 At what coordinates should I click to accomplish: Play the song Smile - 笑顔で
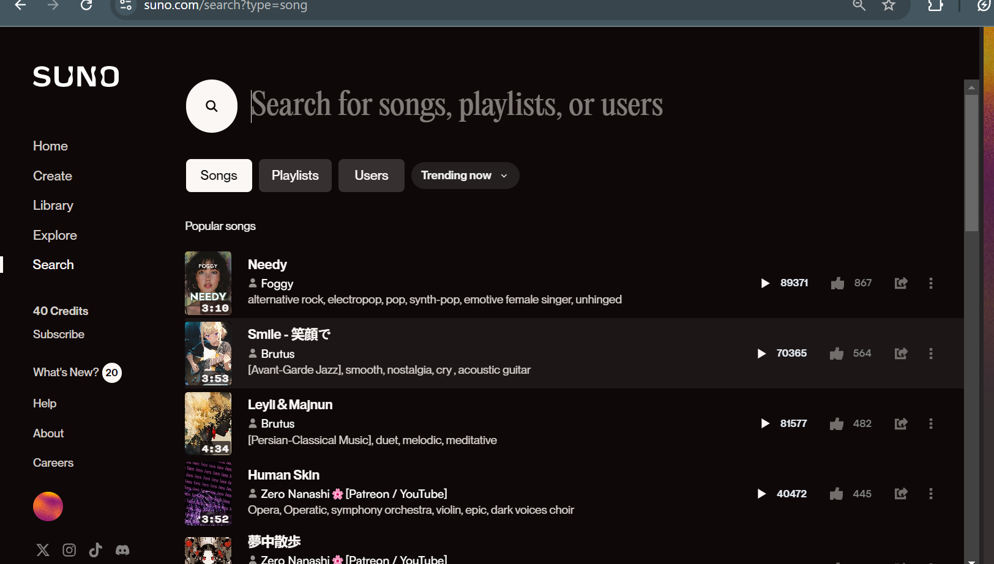click(761, 353)
